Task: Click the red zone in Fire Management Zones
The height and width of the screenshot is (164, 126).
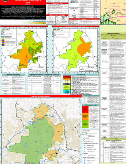Action: 85,109
